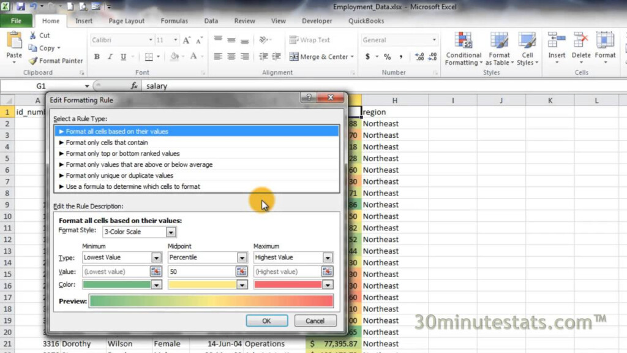The height and width of the screenshot is (353, 627).
Task: Apply Align Text Right
Action: (x=244, y=57)
